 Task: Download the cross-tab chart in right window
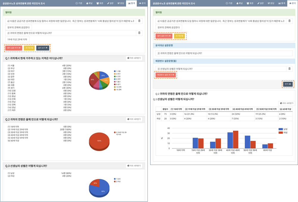[x=287, y=103]
